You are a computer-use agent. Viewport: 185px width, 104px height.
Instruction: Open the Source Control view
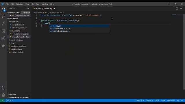point(3,17)
